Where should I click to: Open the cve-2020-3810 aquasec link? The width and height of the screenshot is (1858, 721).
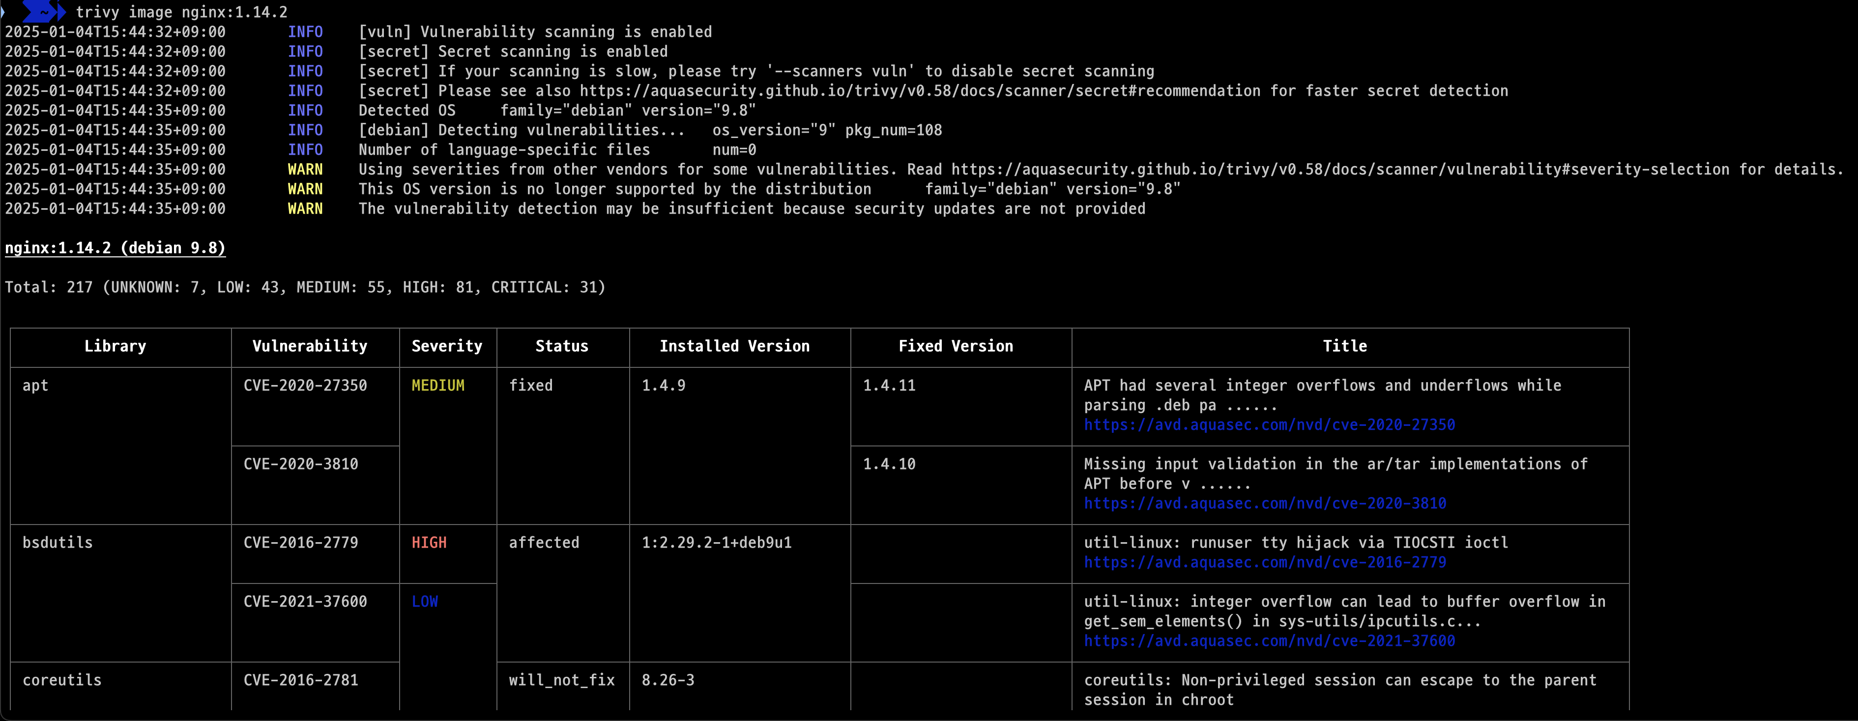(x=1265, y=503)
